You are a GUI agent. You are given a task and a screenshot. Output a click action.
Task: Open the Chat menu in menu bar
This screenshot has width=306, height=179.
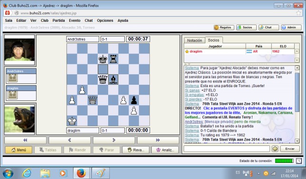tap(89, 20)
